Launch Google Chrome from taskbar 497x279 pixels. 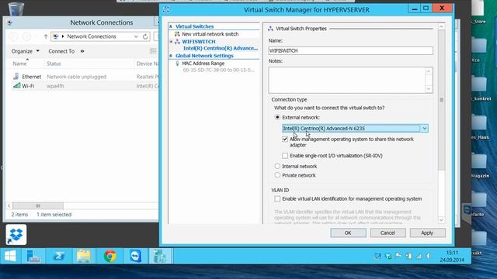[109, 256]
